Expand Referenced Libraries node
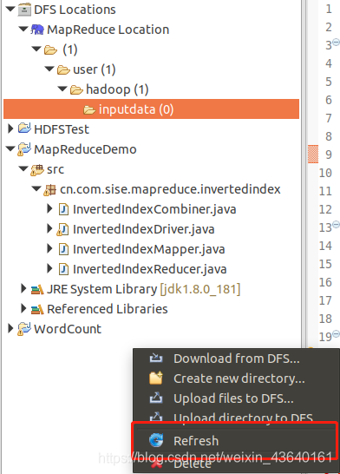Viewport: 340px width, 474px height. (23, 308)
